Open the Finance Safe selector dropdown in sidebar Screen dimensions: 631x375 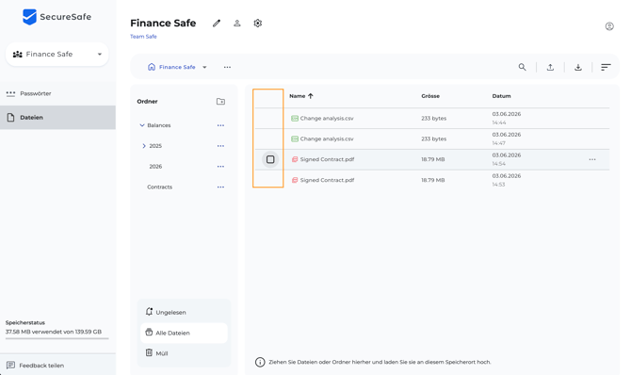[57, 55]
